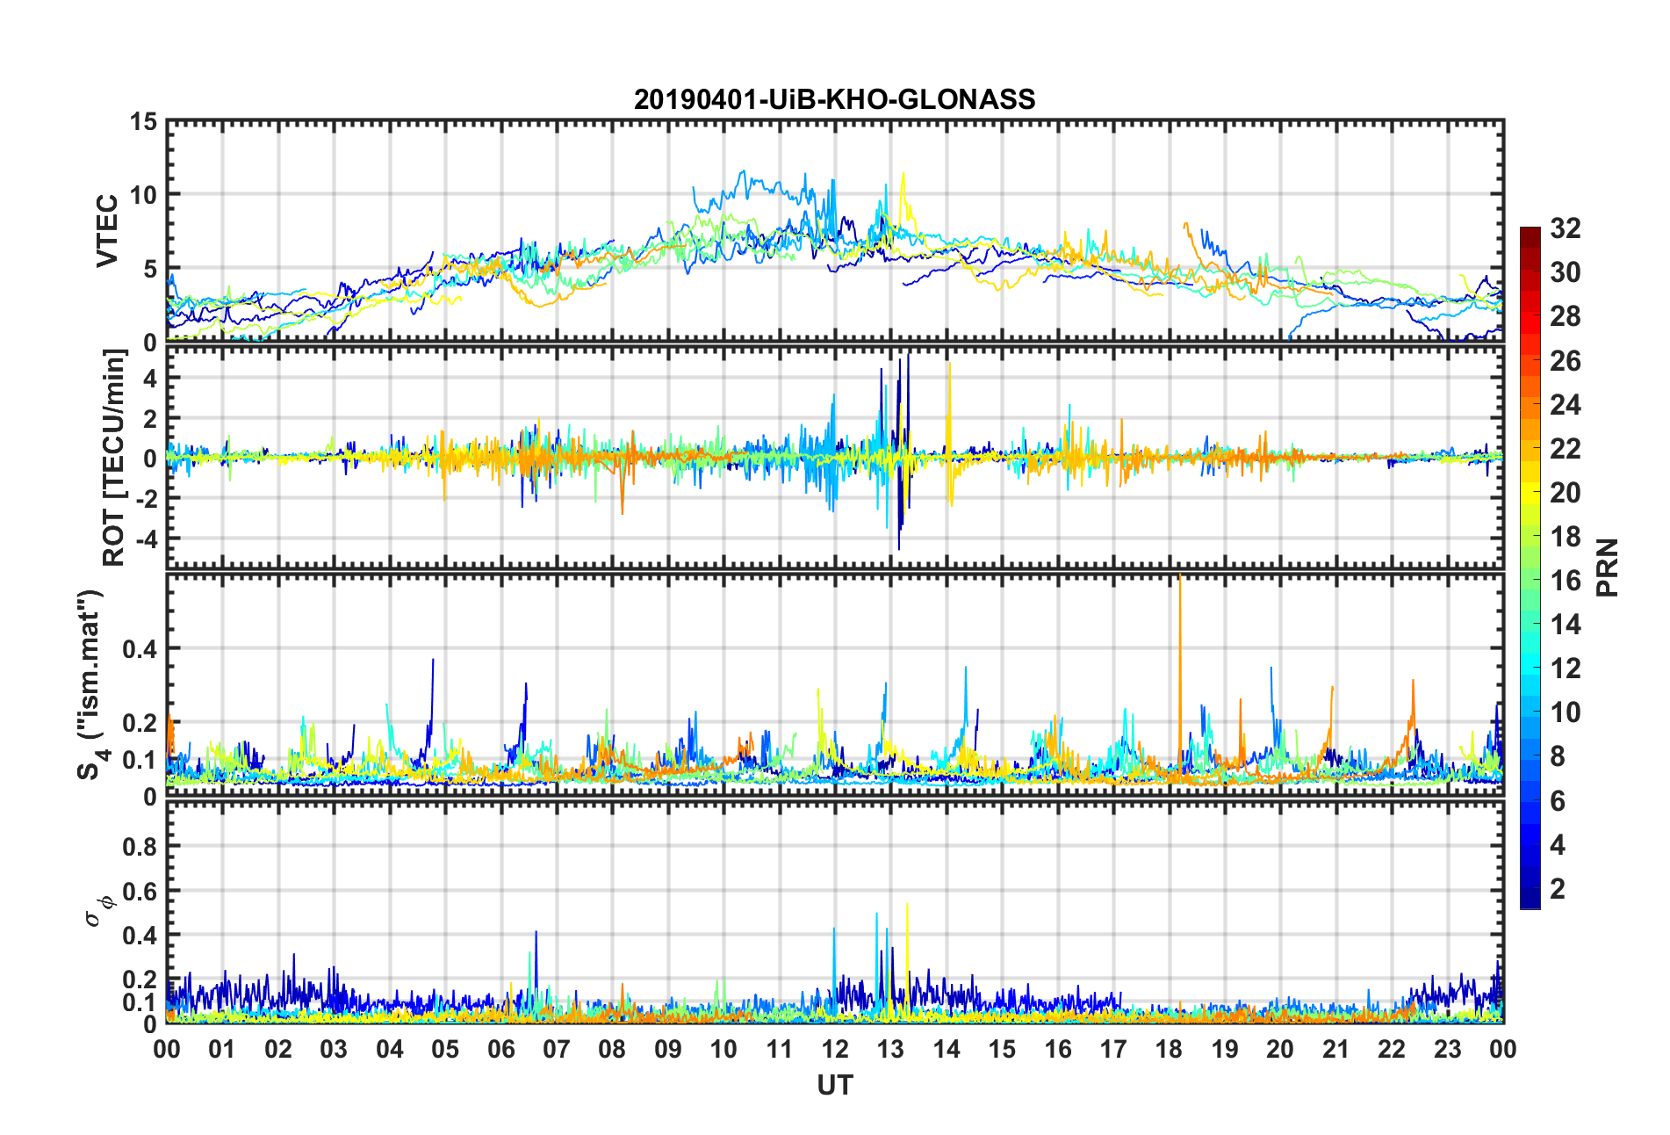Screen dimensions: 1670x1135
Task: Pick the PRN colorbar tick label 14
Action: click(1566, 624)
